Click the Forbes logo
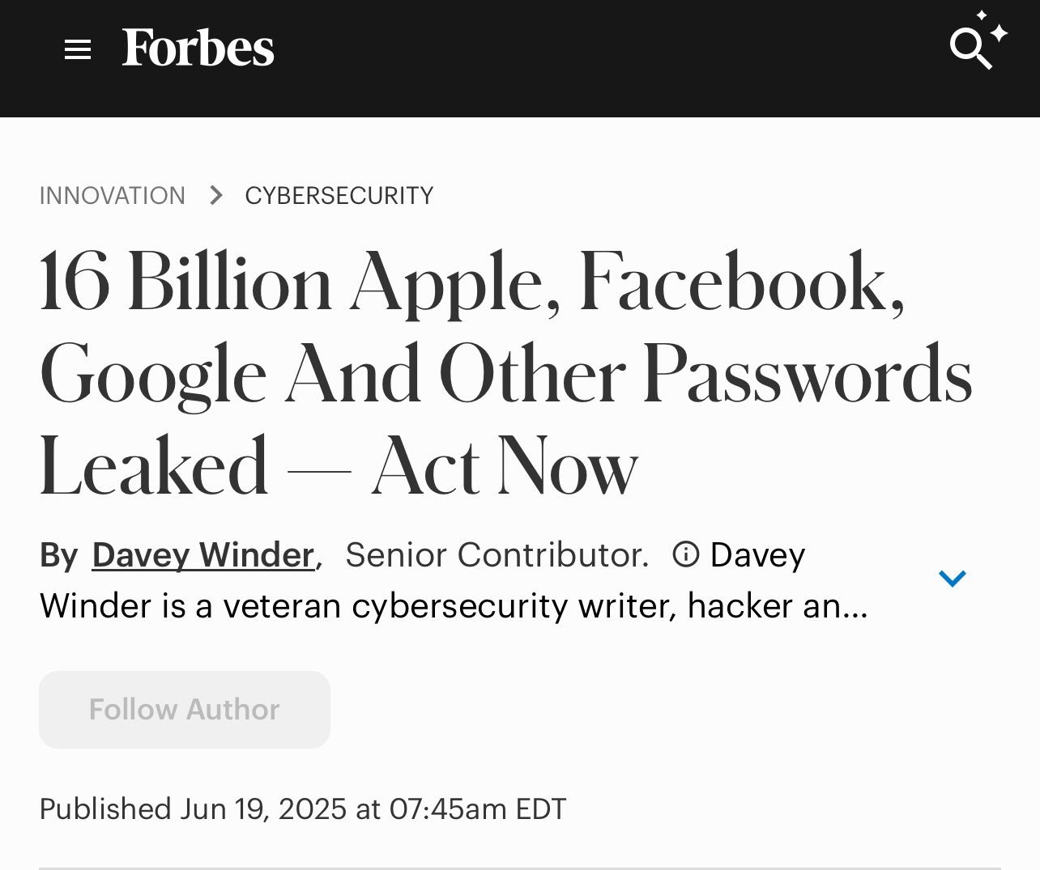 click(198, 49)
